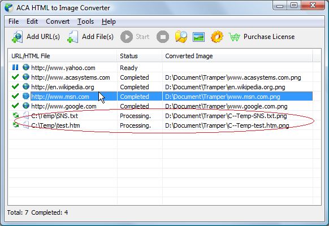Click the gray Stop conversion button
Image resolution: width=329 pixels, height=226 pixels.
coord(163,37)
